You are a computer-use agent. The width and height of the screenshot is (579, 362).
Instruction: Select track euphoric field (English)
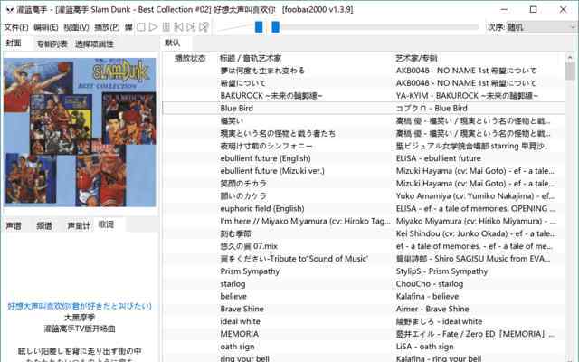point(262,209)
